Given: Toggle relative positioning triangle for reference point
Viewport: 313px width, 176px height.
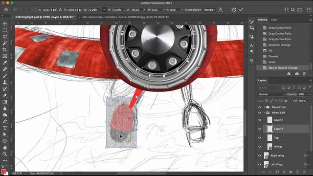Looking at the screenshot, I should pos(60,10).
